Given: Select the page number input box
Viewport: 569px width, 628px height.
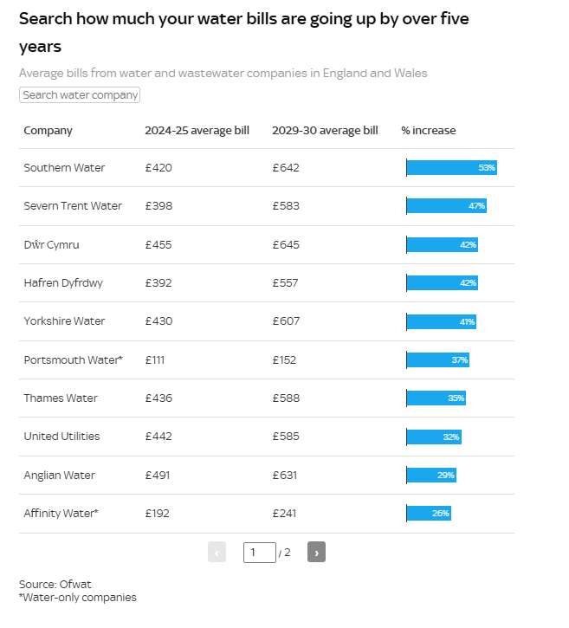Looking at the screenshot, I should (260, 553).
